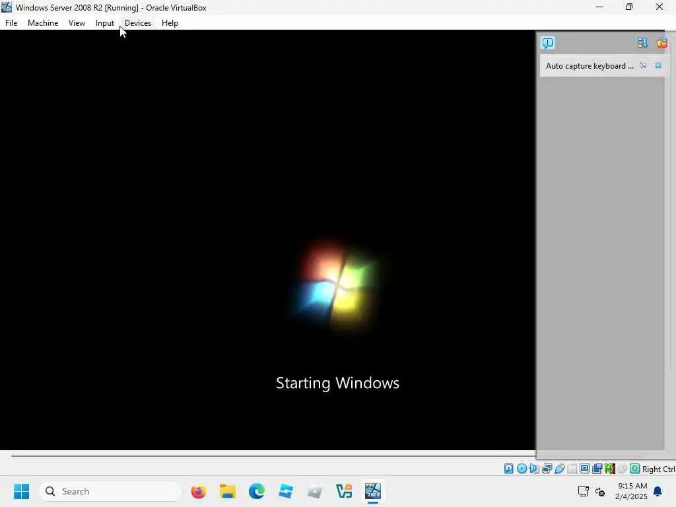Open the grey box taskbar app
This screenshot has height=507, width=676.
pyautogui.click(x=315, y=491)
